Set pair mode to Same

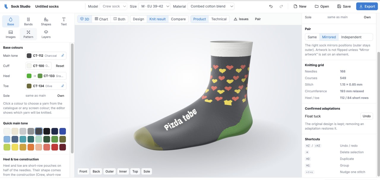pos(312,37)
